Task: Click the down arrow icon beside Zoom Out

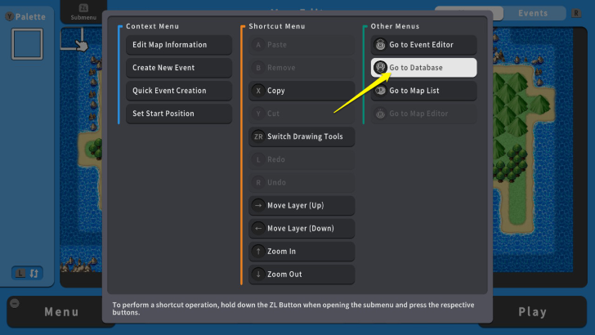Action: 259,275
